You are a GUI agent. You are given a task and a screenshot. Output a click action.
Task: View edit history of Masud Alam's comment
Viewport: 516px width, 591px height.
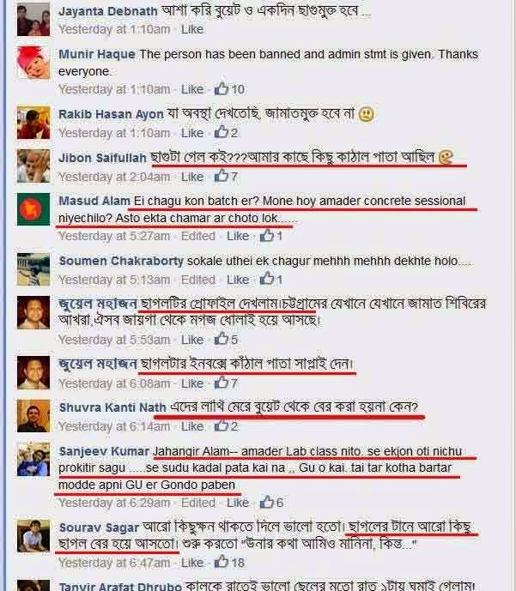[198, 236]
